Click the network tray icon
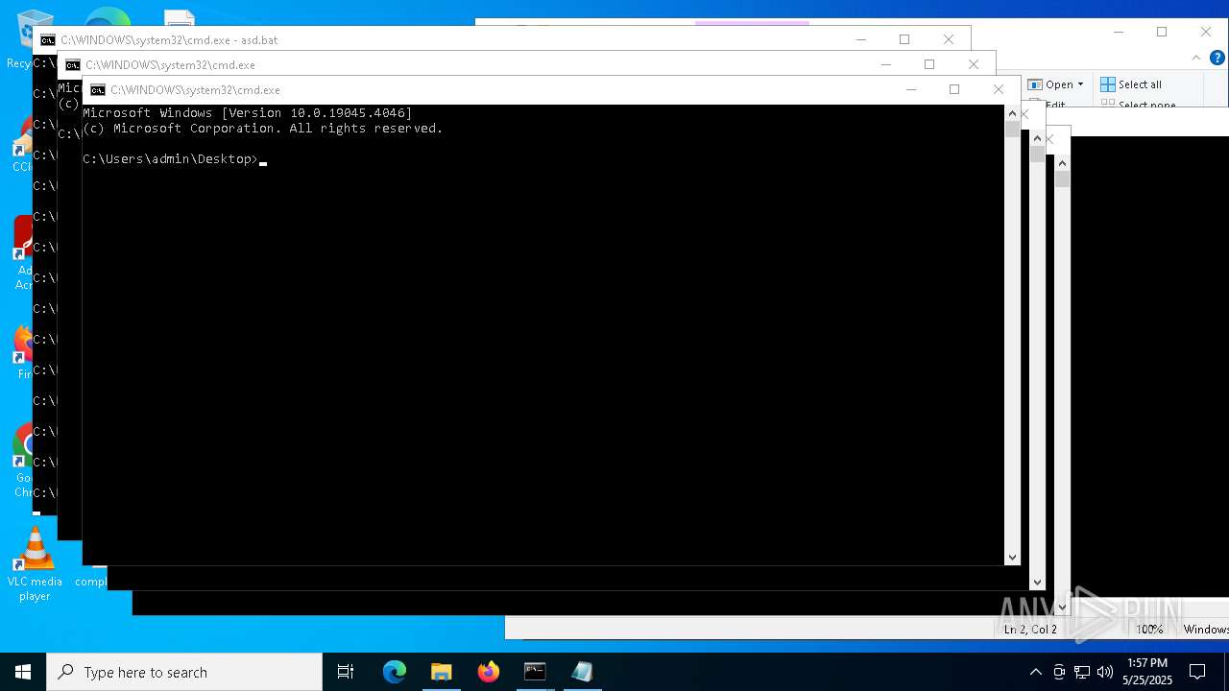Viewport: 1229px width, 691px height. (1082, 672)
